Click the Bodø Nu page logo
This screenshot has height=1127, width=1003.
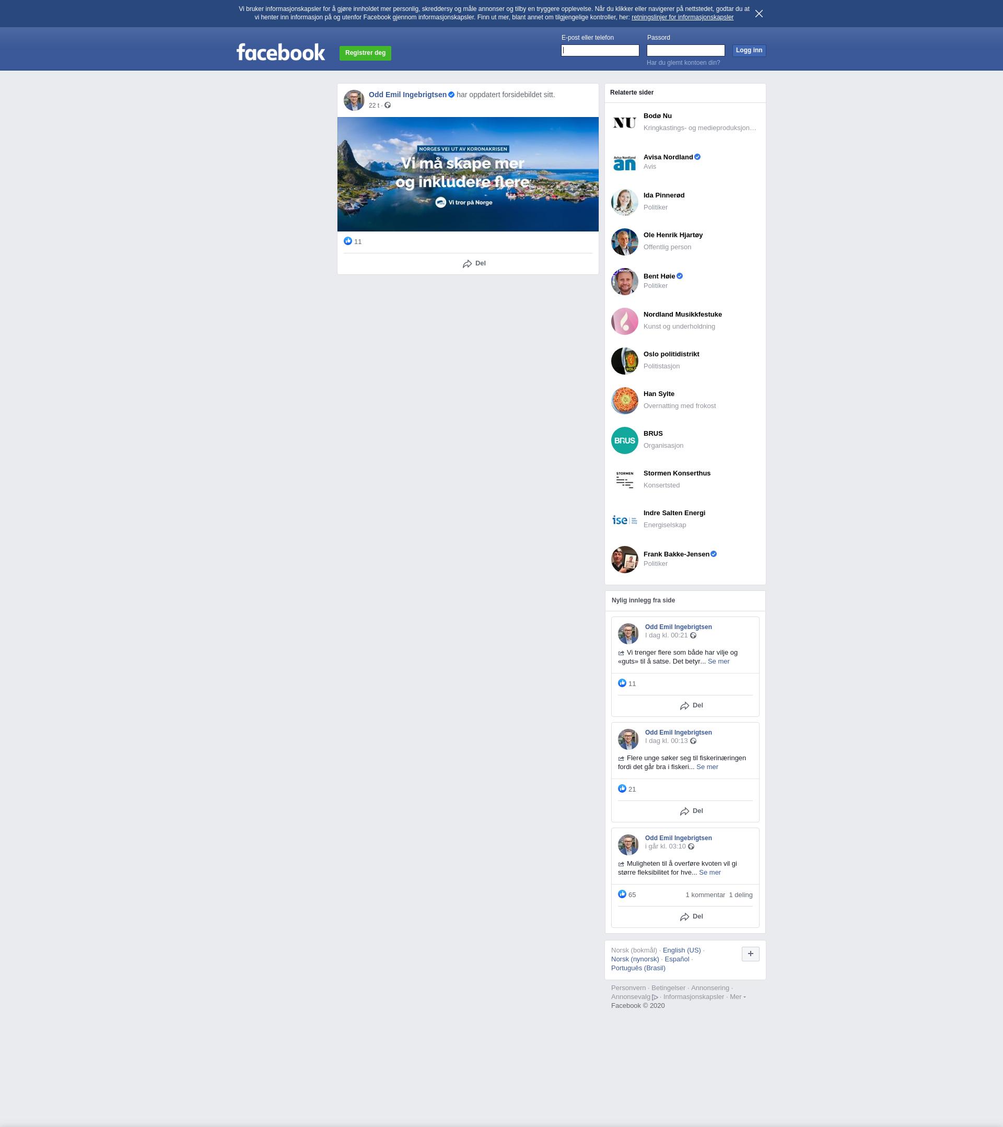[624, 122]
